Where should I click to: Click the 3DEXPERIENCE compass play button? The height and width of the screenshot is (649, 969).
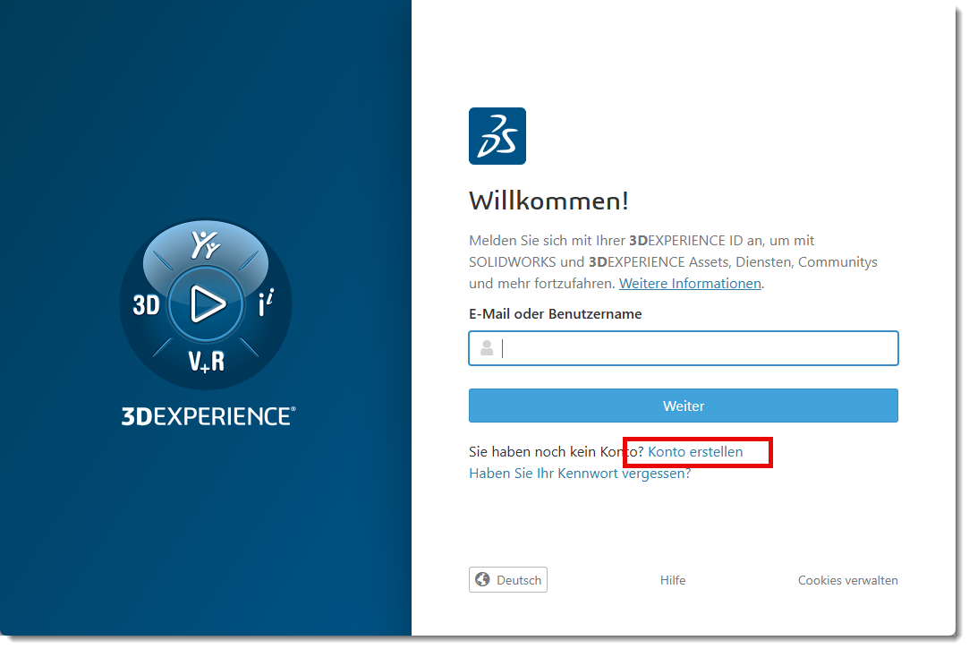point(206,304)
